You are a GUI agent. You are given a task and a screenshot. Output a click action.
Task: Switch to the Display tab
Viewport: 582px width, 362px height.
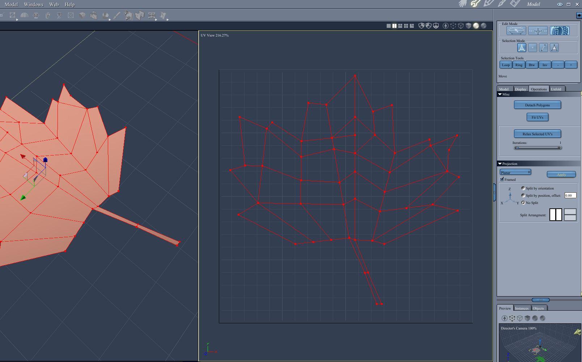(521, 89)
